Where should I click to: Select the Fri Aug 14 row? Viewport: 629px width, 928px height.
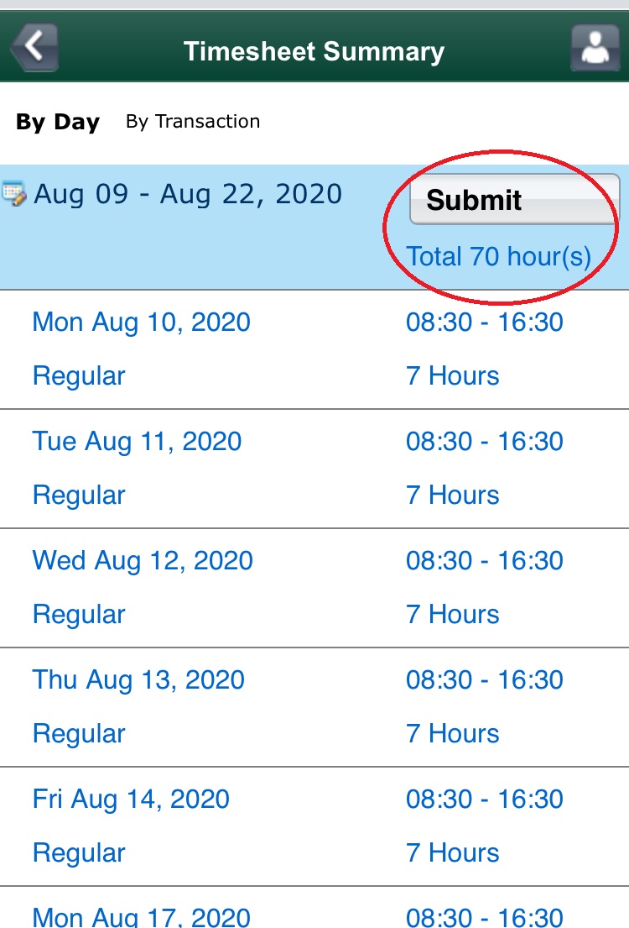[134, 799]
